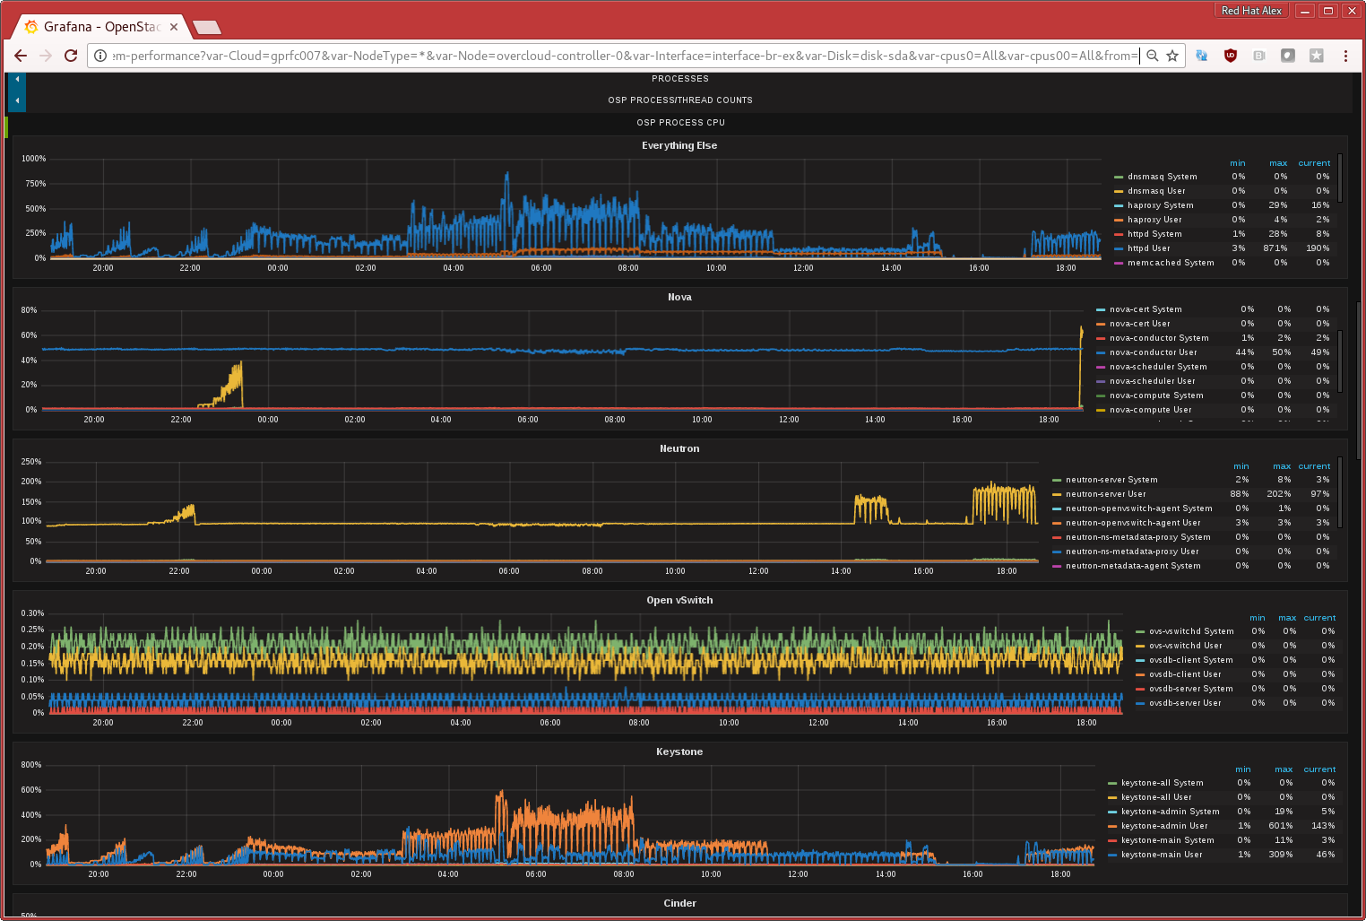This screenshot has width=1366, height=921.
Task: Close the Grafana - OpenStack tab
Action: pyautogui.click(x=174, y=27)
